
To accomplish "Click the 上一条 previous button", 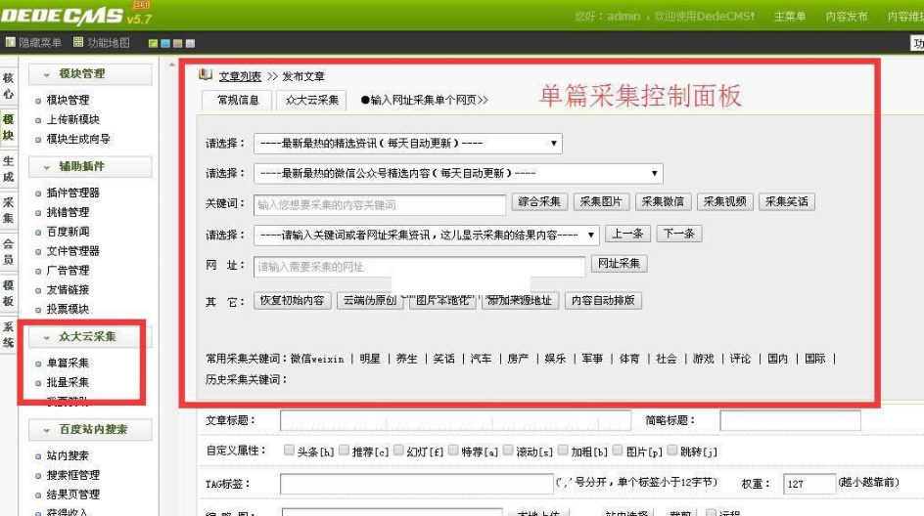I will [x=627, y=234].
